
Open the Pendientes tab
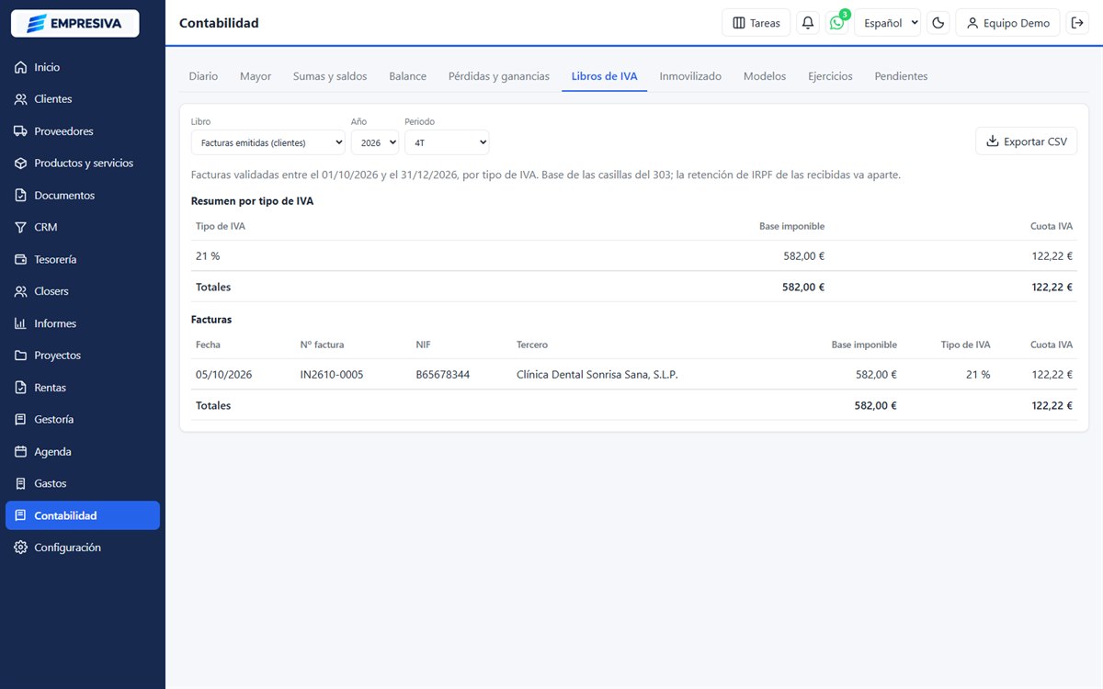coord(901,76)
